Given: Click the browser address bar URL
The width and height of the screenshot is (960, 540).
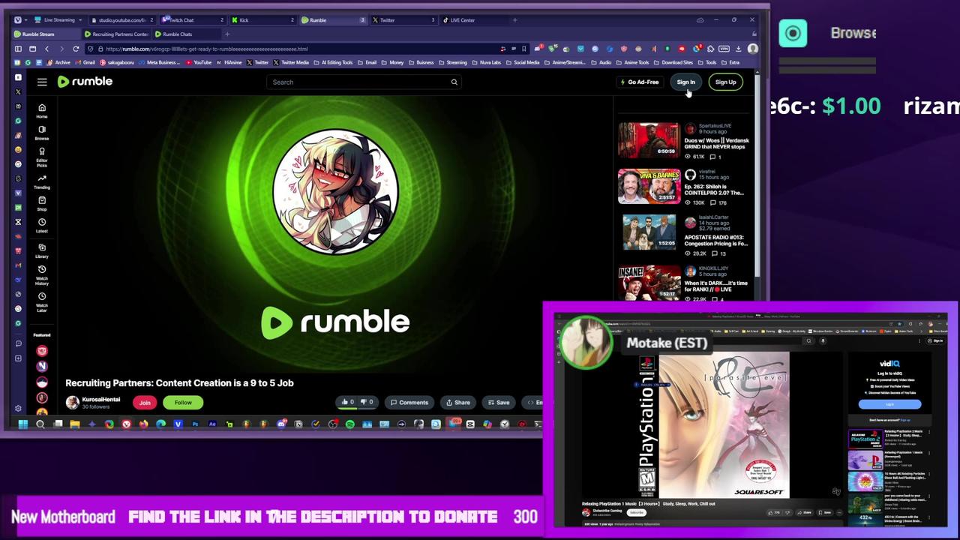Looking at the screenshot, I should coord(207,49).
